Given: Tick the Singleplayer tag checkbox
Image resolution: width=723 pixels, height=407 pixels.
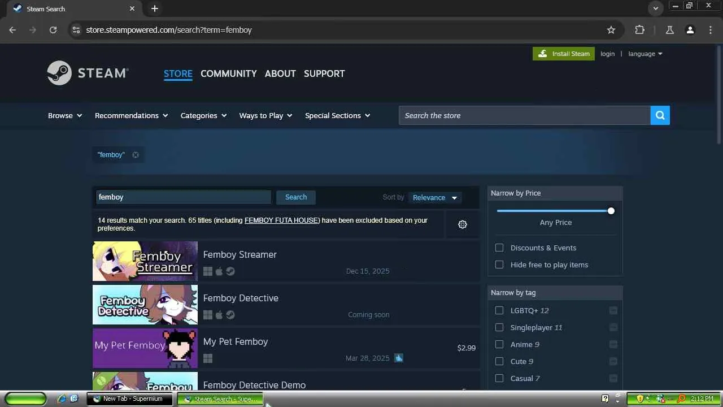Looking at the screenshot, I should pyautogui.click(x=499, y=327).
